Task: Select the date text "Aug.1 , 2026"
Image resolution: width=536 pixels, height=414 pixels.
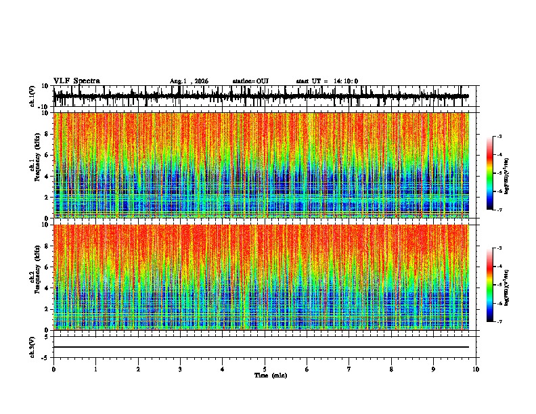Action: pyautogui.click(x=189, y=81)
